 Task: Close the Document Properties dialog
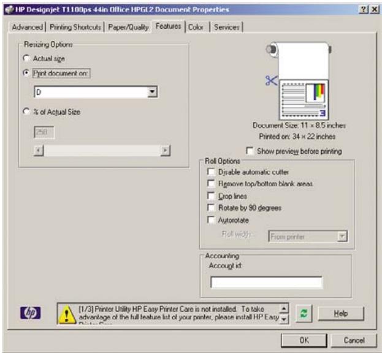tap(374, 9)
